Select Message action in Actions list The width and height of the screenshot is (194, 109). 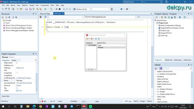(111, 48)
